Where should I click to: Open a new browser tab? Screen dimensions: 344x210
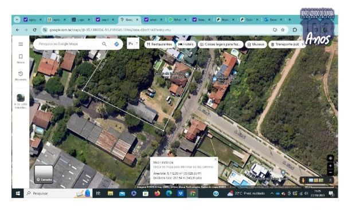(290, 19)
